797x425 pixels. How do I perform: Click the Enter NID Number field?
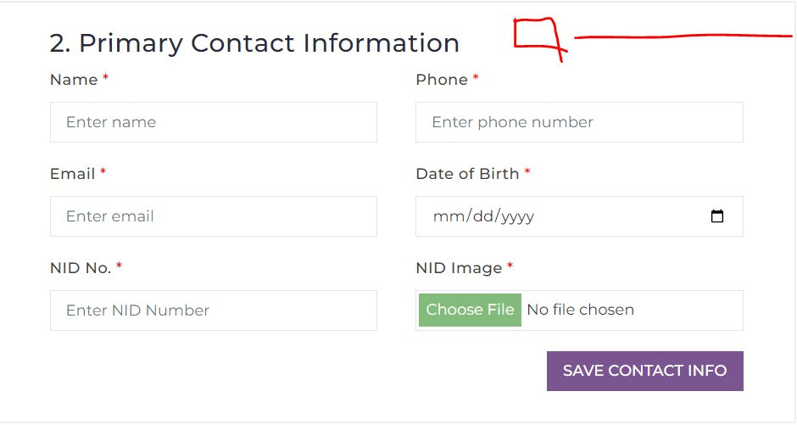click(x=213, y=310)
